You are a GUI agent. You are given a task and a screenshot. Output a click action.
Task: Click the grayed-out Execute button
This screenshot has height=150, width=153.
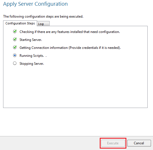click(113, 143)
